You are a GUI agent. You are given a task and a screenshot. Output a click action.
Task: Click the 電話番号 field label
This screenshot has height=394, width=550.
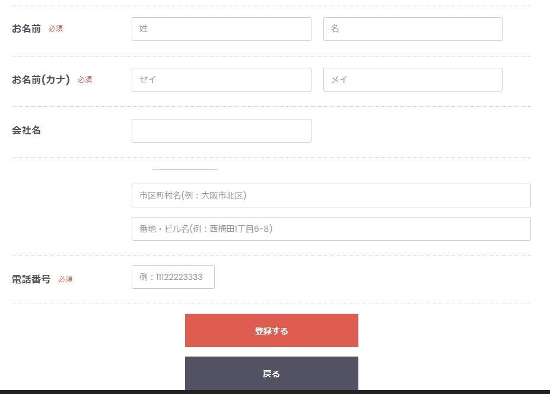point(31,279)
